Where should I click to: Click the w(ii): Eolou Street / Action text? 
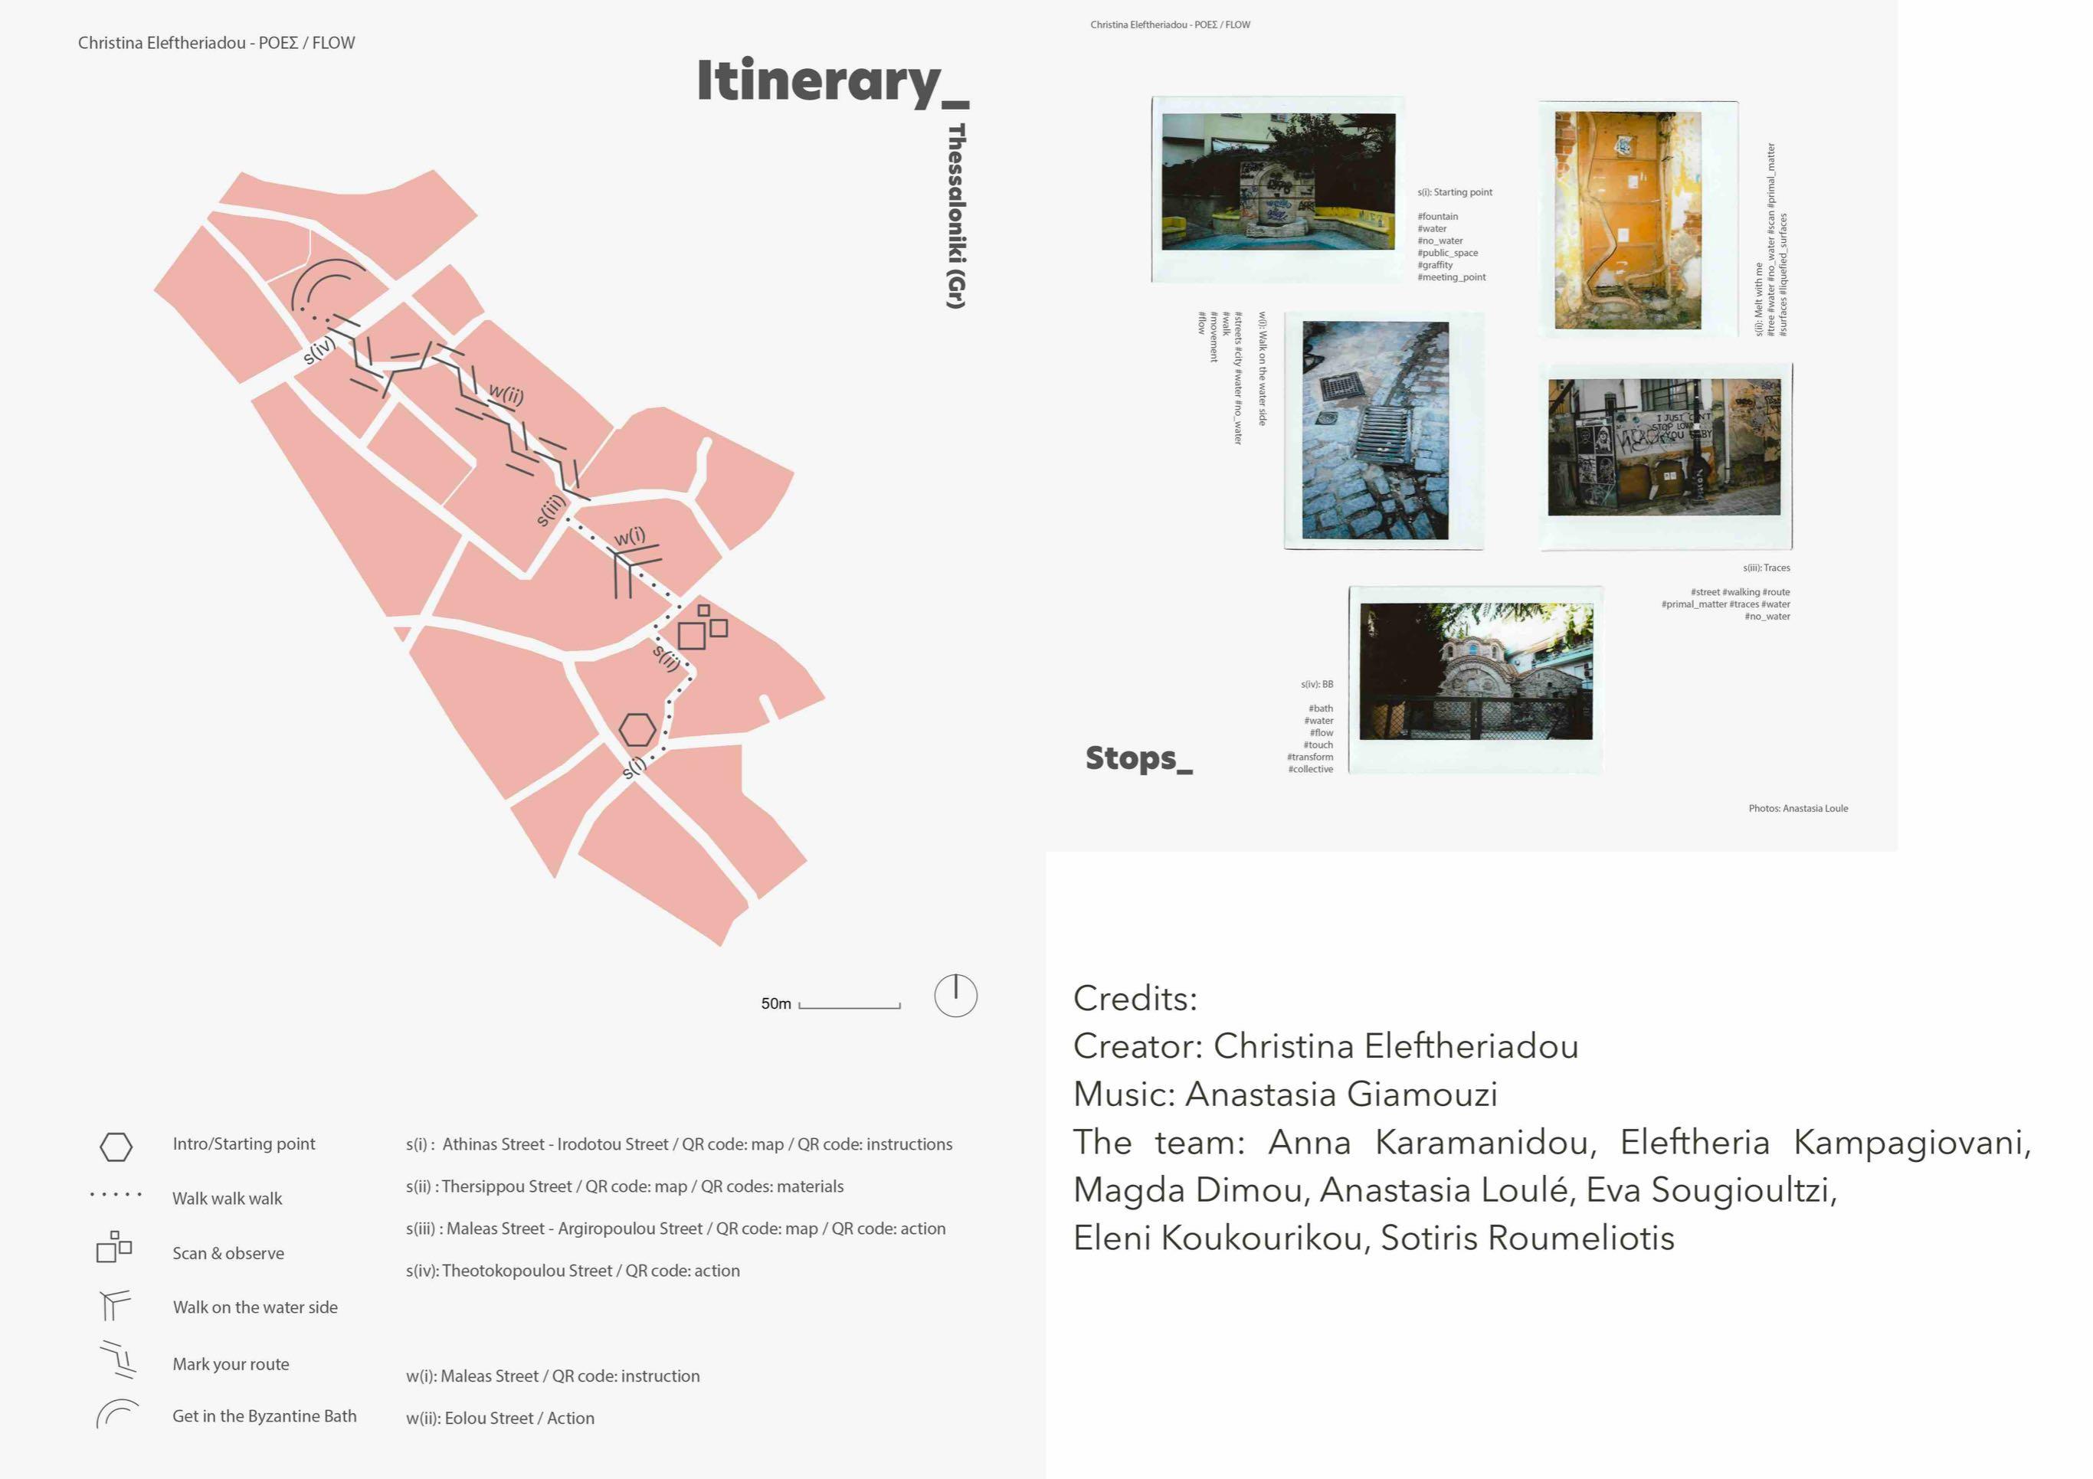click(500, 1418)
